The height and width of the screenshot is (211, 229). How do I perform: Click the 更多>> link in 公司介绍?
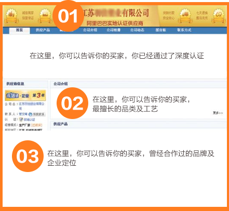pos(218,113)
